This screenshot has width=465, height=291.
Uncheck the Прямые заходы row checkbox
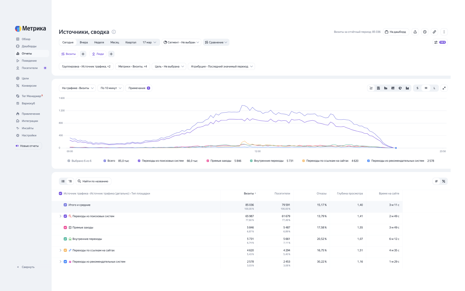(x=65, y=228)
